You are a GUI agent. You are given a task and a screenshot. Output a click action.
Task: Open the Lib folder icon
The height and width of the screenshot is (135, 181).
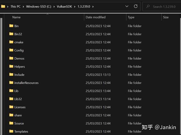pyautogui.click(x=11, y=91)
